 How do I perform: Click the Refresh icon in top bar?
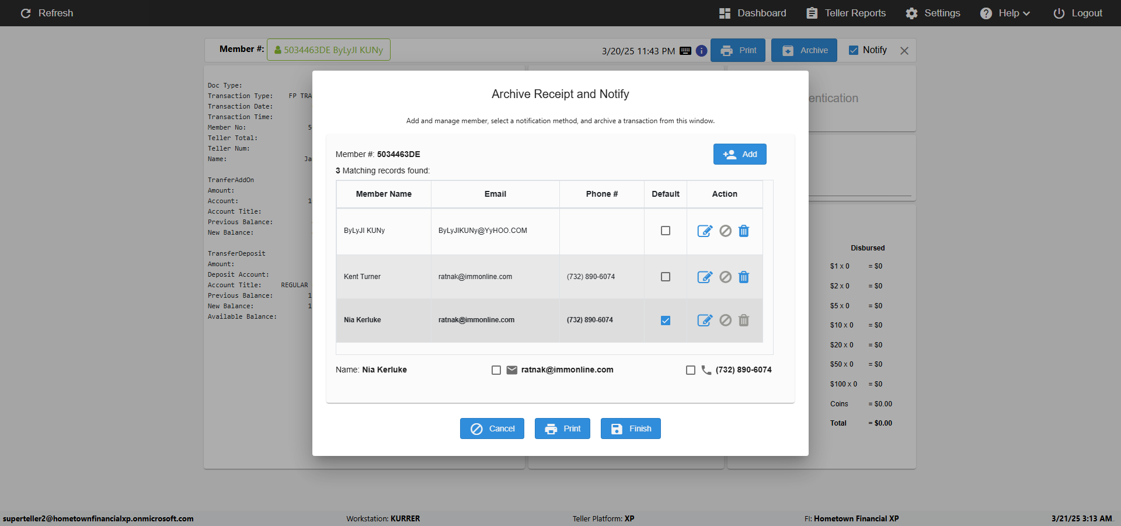point(26,13)
